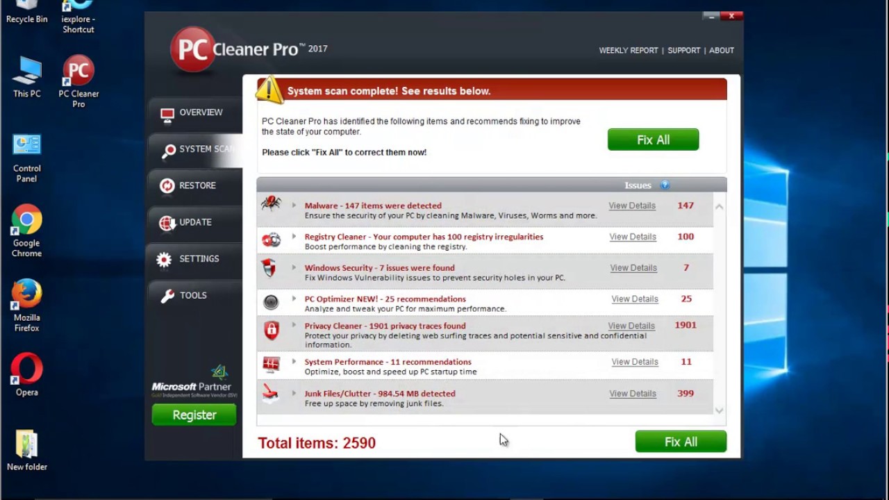Expand the Privacy Cleaner row arrow

[294, 325]
